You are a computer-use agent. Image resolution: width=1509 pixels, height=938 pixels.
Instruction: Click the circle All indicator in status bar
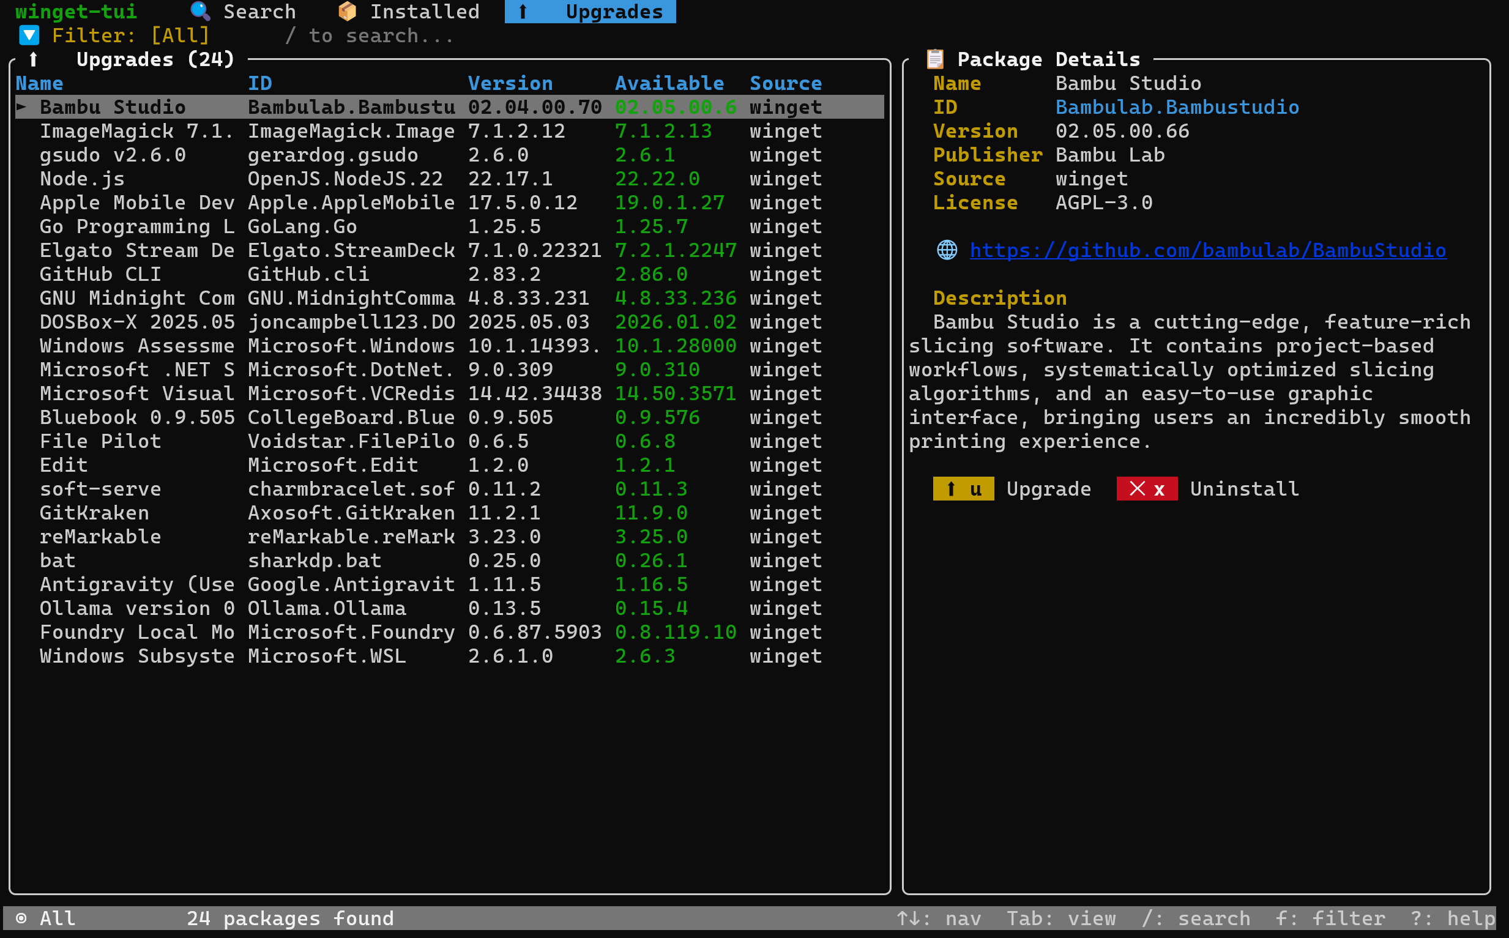pos(21,918)
